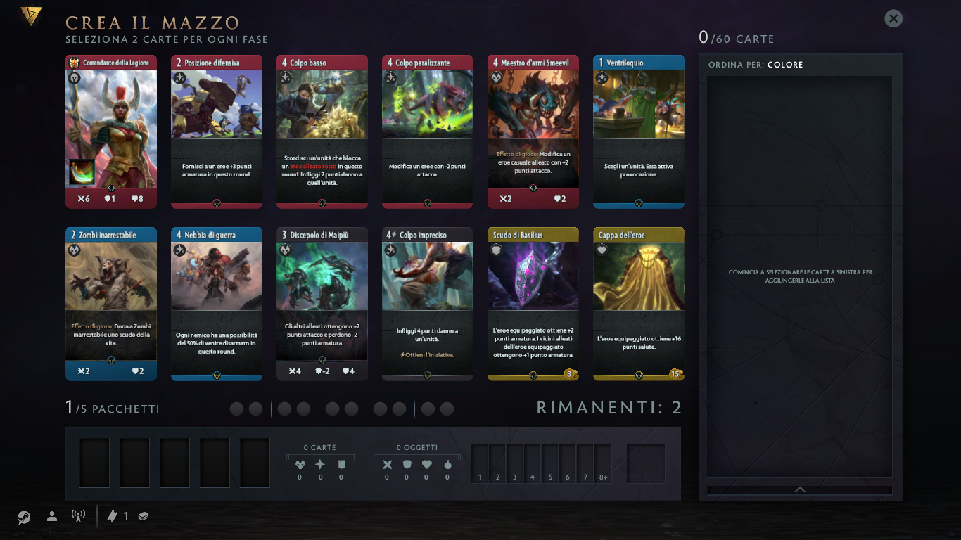The width and height of the screenshot is (961, 540).
Task: Select the Colpo imprecisо card
Action: click(428, 304)
